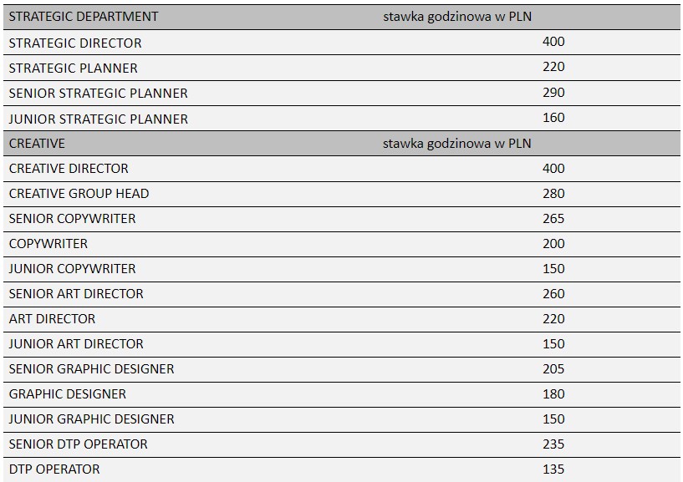Viewport: 683px width, 482px height.
Task: Click the rate value 205
Action: [x=553, y=368]
